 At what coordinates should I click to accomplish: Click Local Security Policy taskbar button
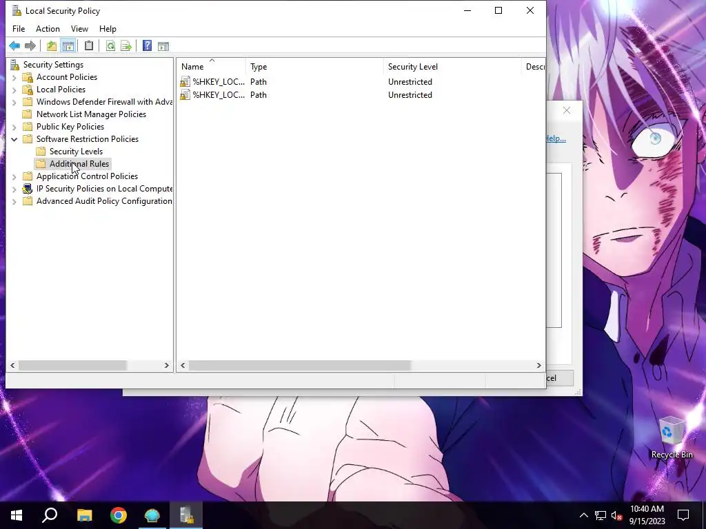click(x=186, y=515)
